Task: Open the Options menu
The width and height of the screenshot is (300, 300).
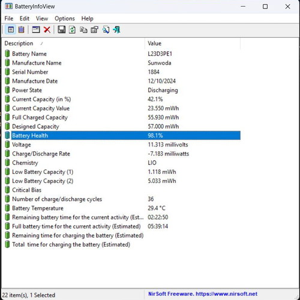Action: click(x=65, y=19)
